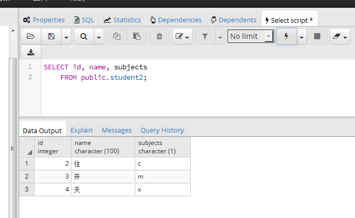This screenshot has width=355, height=218.
Task: Click the Paste rows icon
Action: 137,36
